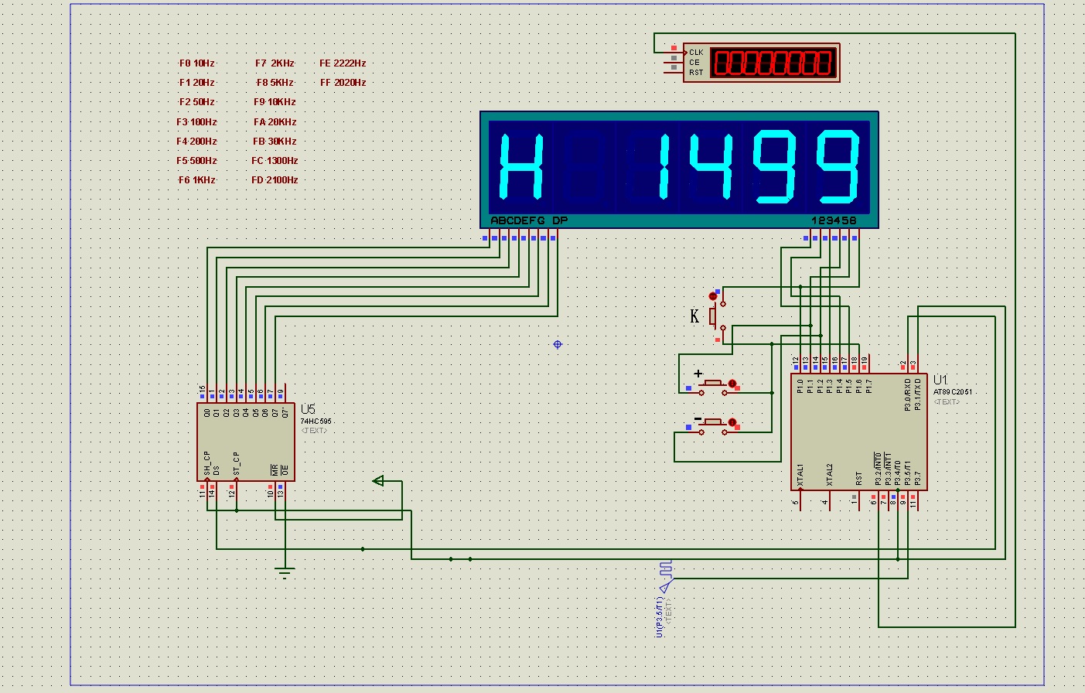The image size is (1085, 693).
Task: Click the 'P3.7' pin label on U1
Action: (x=917, y=479)
